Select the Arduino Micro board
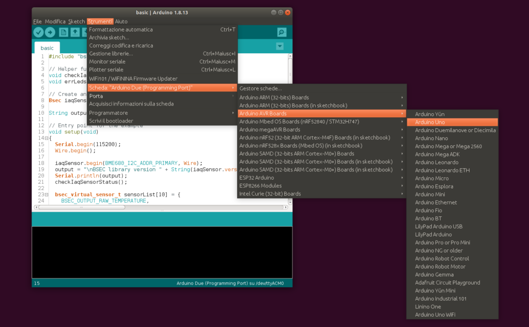 pos(453,179)
